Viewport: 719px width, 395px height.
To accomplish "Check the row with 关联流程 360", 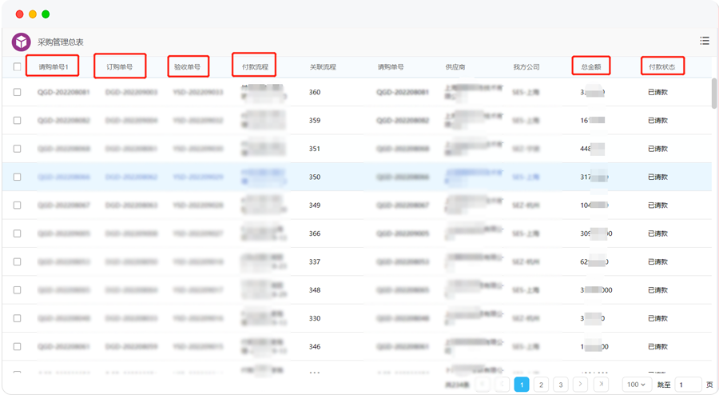I will [x=17, y=92].
